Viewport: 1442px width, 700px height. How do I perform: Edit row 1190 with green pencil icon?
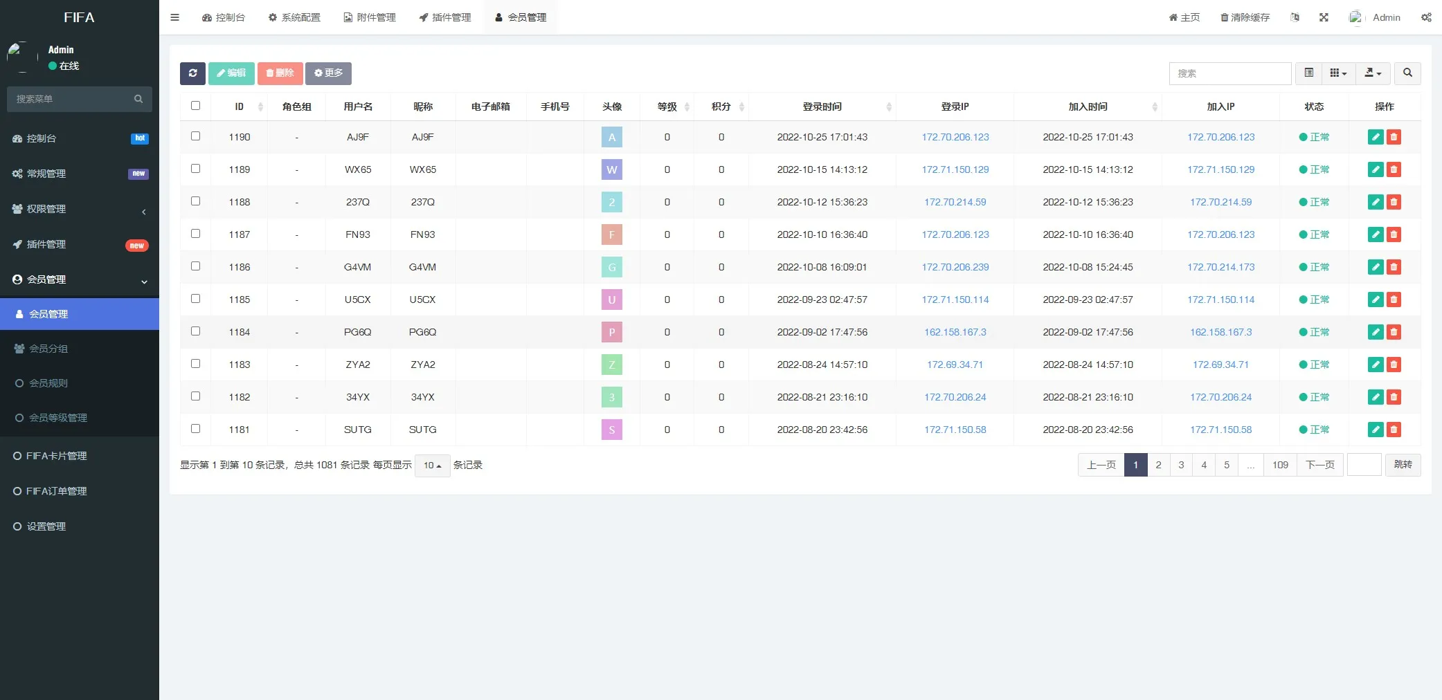(1376, 137)
